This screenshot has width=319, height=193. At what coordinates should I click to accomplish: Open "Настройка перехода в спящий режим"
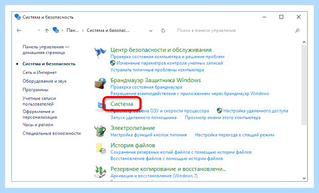pyautogui.click(x=235, y=135)
